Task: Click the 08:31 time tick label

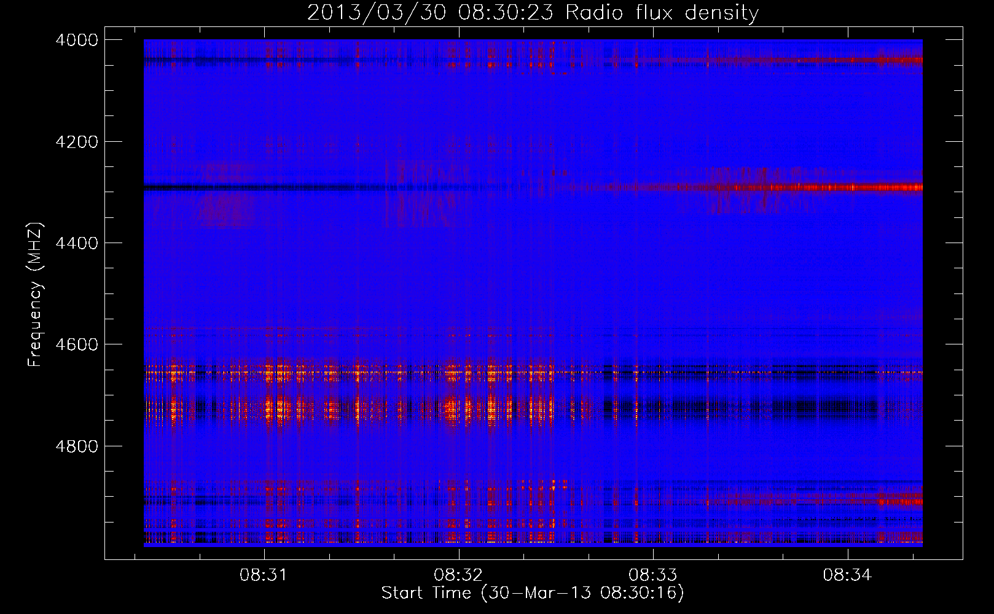Action: tap(264, 575)
